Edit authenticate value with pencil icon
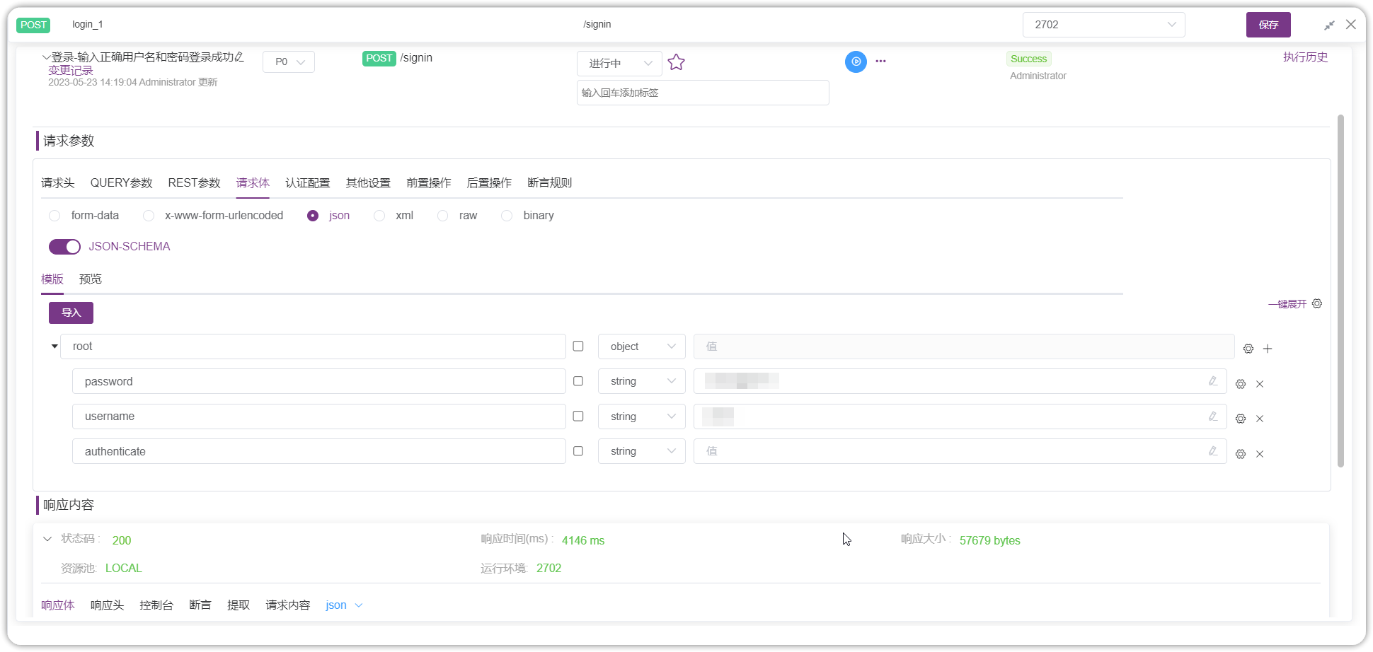 pos(1213,451)
